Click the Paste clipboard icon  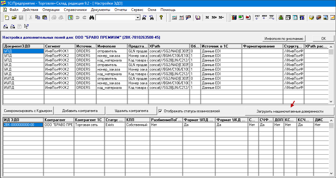click(45, 18)
